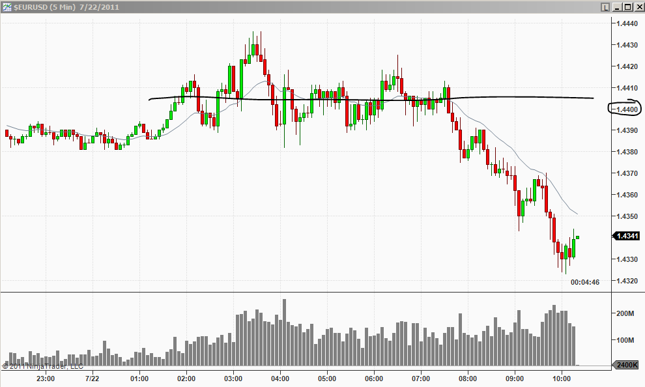Minimize the $EURUSD chart window
The image size is (645, 387).
617,7
